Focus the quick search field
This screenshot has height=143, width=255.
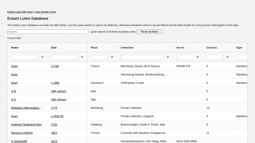[x=48, y=32]
